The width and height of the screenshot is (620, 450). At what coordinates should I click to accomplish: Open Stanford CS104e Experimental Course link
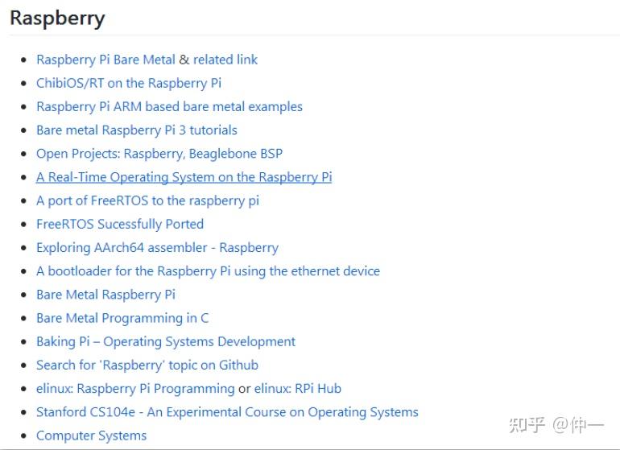point(227,412)
